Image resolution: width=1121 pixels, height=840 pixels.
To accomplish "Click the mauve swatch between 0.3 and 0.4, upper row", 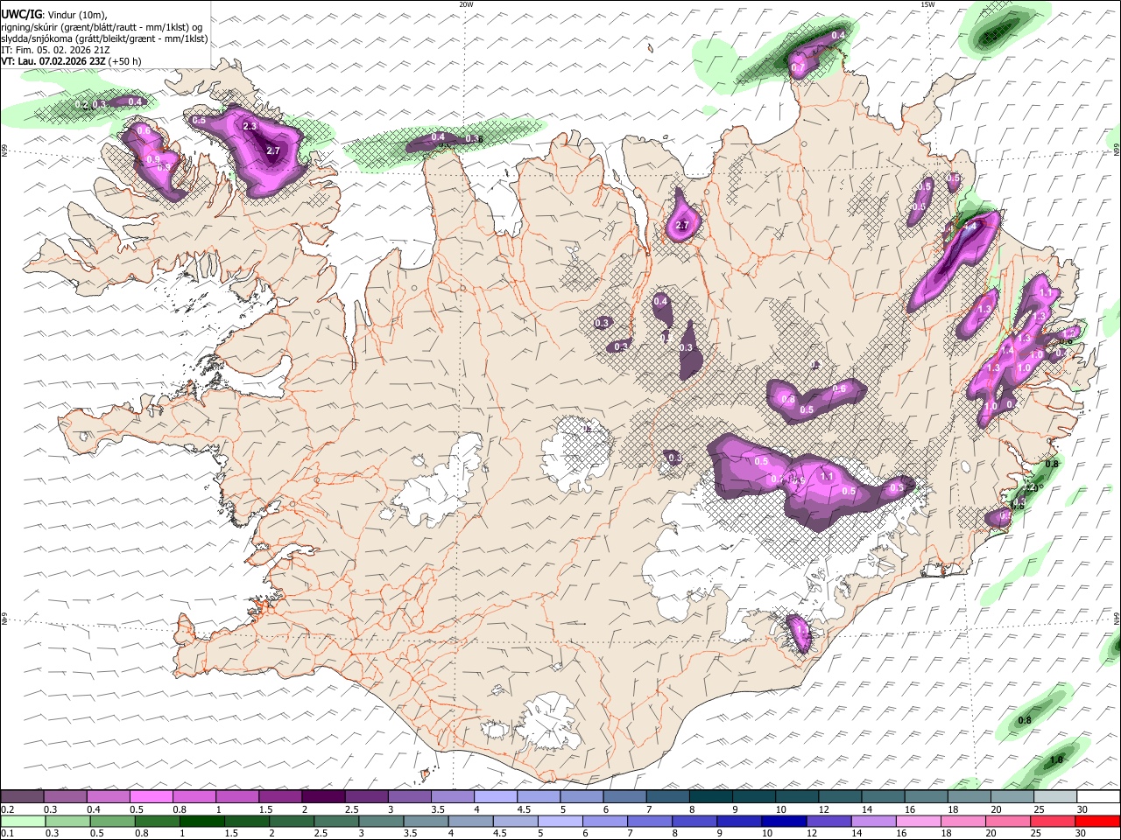I will click(65, 797).
